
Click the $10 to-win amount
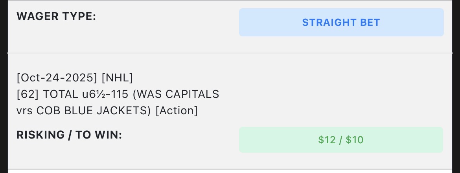pos(355,140)
